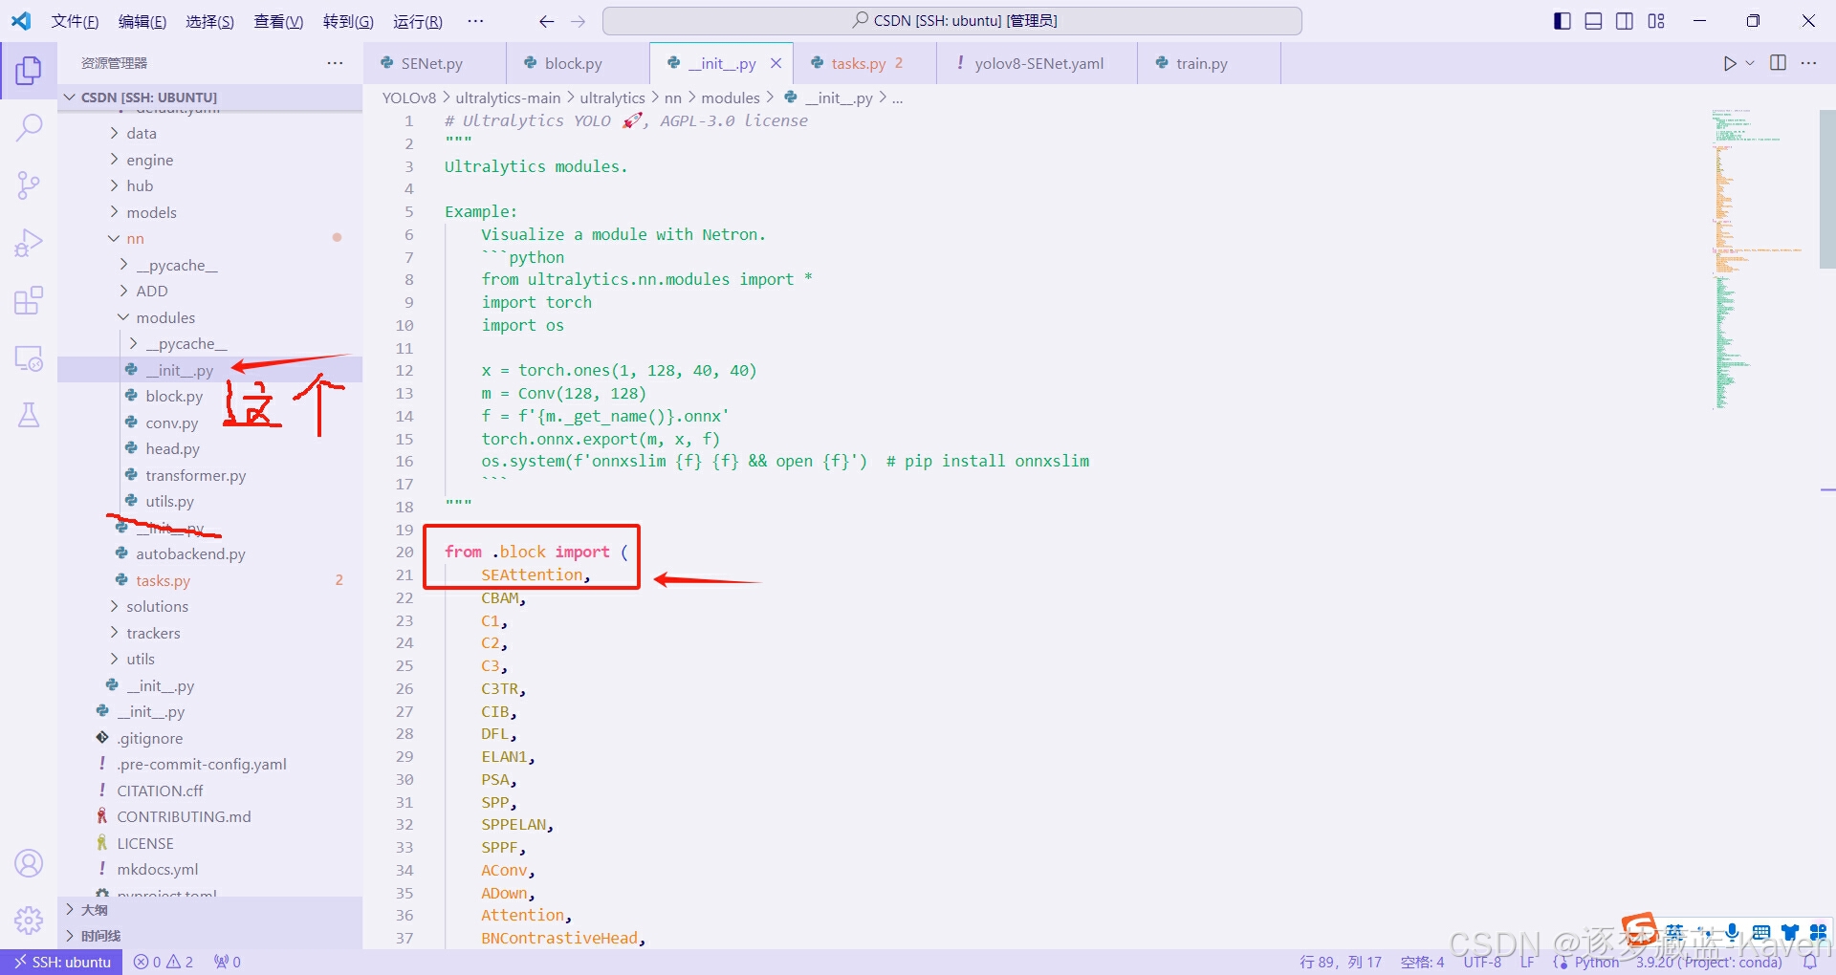Click the command center search box
1836x975 pixels.
[951, 21]
